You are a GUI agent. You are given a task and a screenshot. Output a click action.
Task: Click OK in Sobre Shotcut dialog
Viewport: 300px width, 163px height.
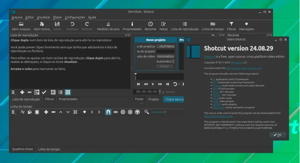[x=278, y=135]
